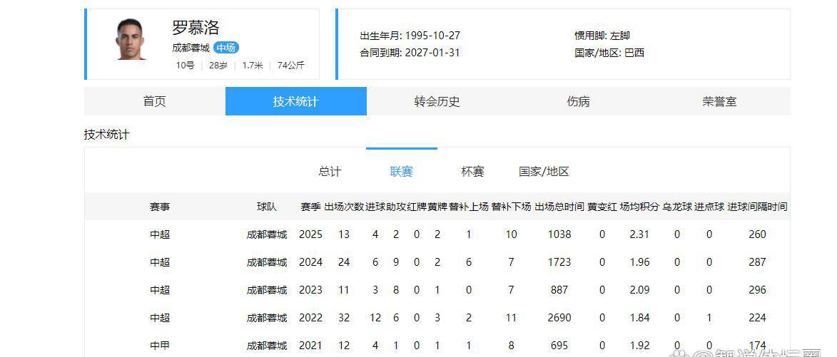Click 中甲 in the 2021 season row
Viewport: 837px width, 357px height.
160,346
